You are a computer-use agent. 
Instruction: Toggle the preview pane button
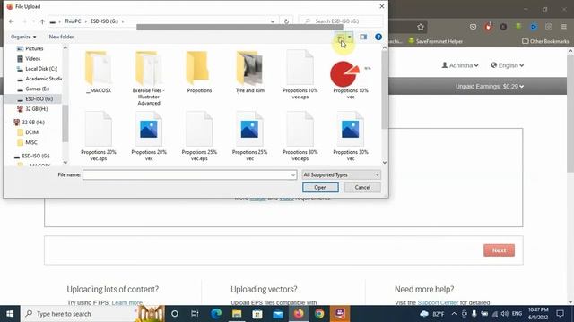tap(363, 37)
